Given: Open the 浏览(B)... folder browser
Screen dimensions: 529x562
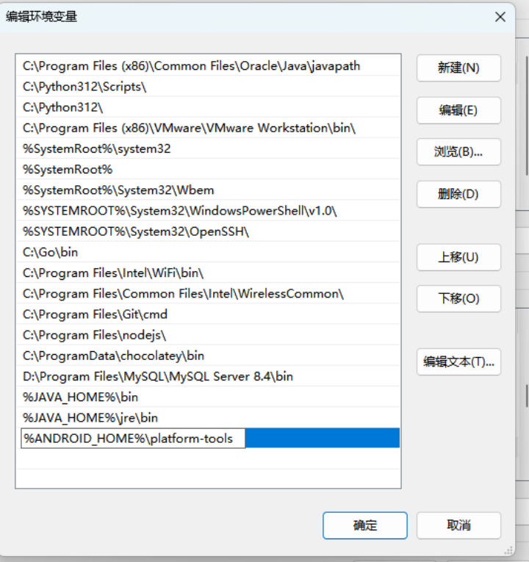Looking at the screenshot, I should point(458,152).
